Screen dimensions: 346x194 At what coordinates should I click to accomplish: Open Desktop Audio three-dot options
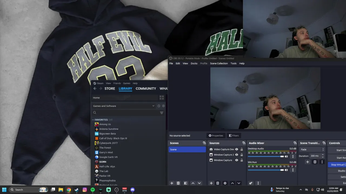coord(293,157)
